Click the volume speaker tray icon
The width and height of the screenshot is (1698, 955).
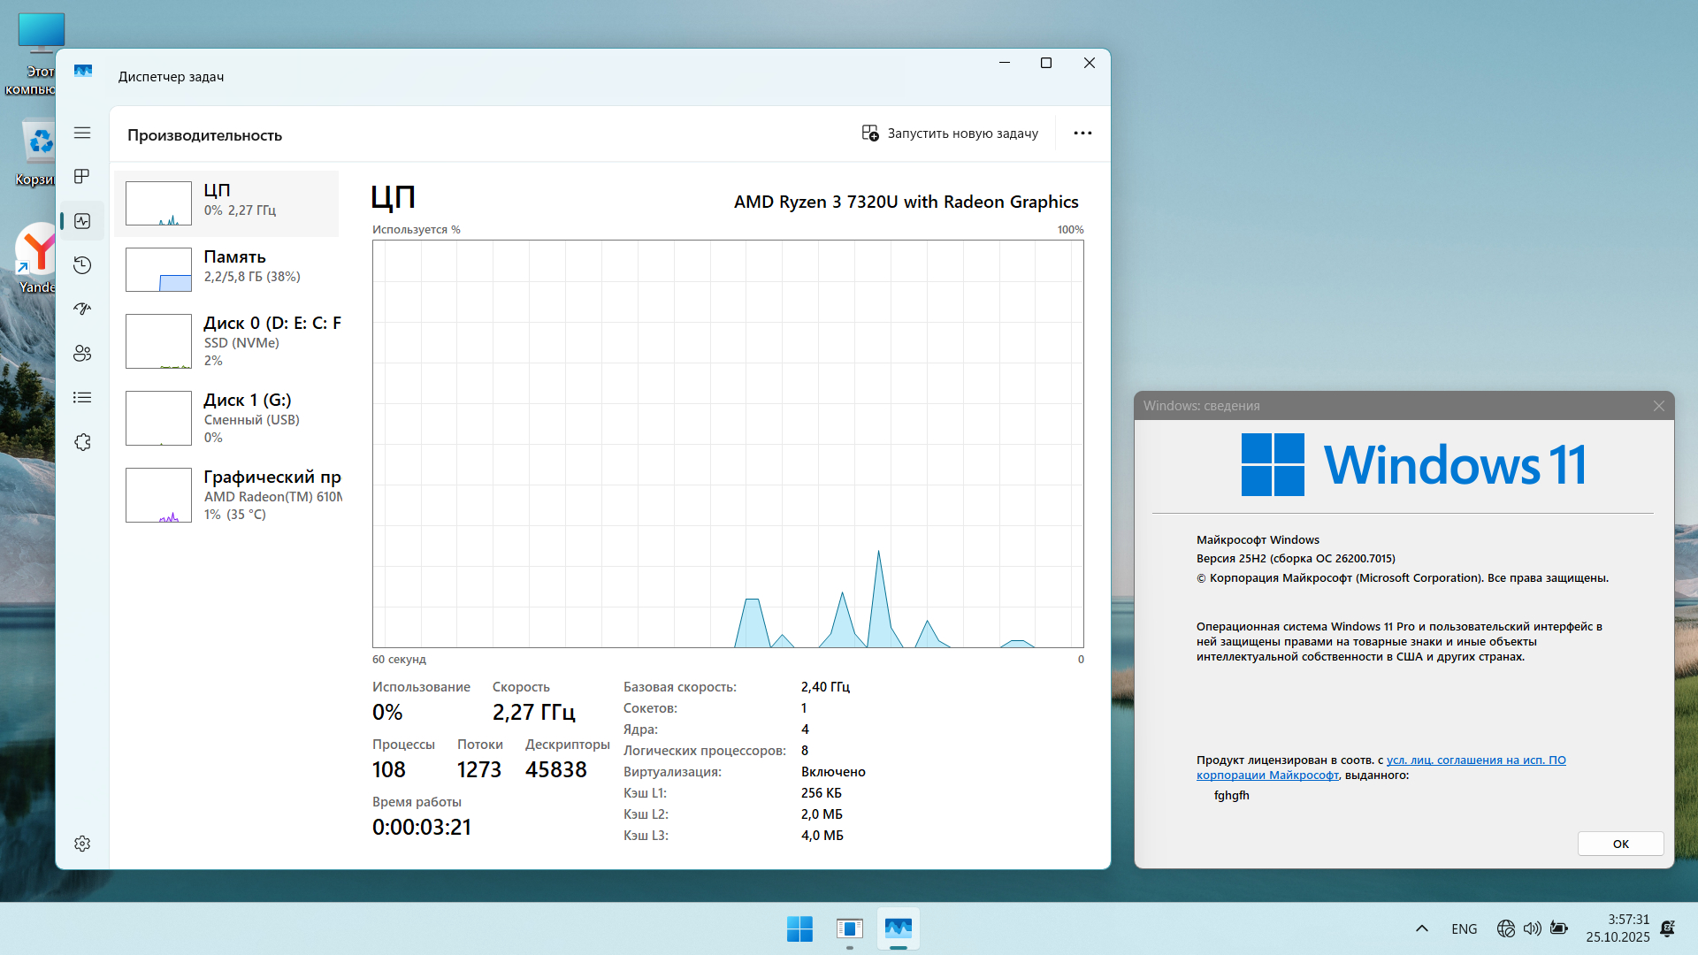pyautogui.click(x=1532, y=928)
